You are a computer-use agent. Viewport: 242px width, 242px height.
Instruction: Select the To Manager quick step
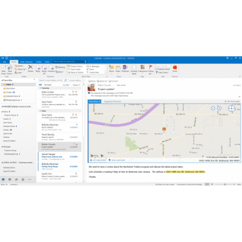[93, 66]
